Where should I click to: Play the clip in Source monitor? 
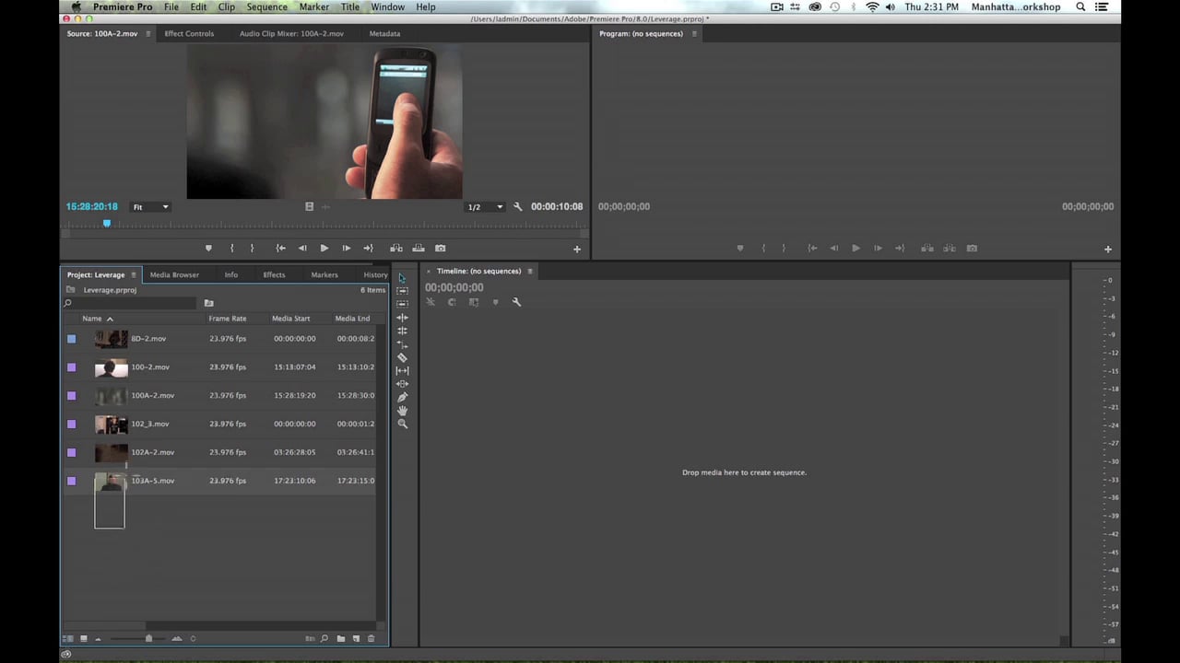tap(324, 248)
